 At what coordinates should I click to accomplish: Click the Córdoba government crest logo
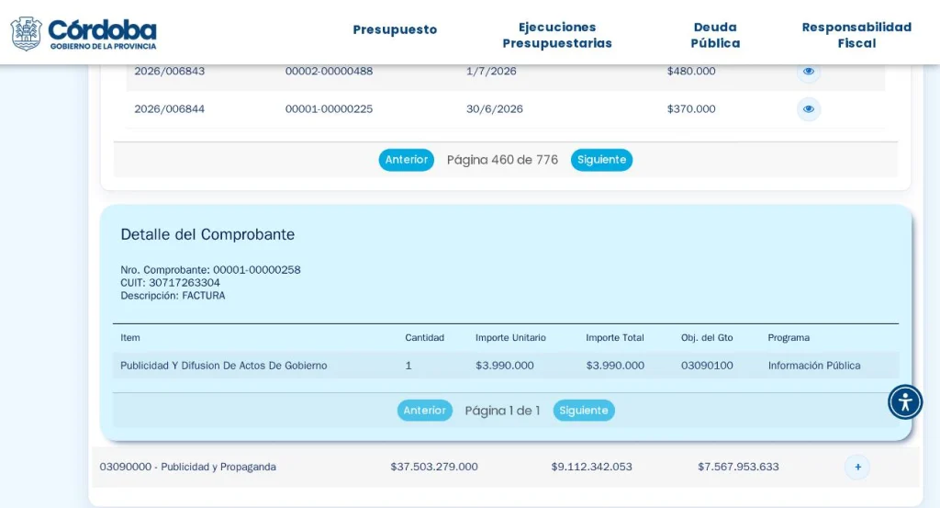(x=27, y=34)
